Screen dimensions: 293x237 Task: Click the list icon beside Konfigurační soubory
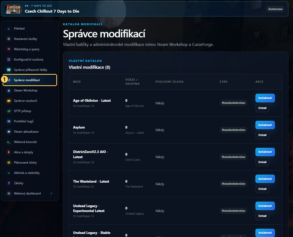click(x=9, y=60)
